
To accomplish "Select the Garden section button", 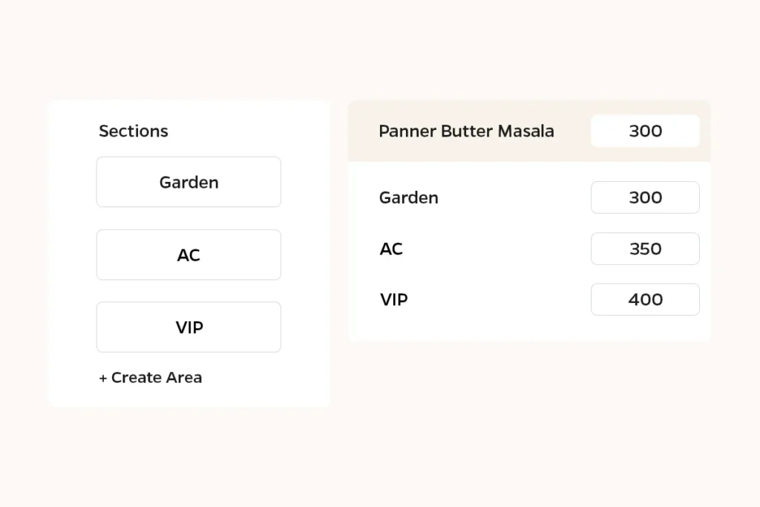I will [189, 182].
